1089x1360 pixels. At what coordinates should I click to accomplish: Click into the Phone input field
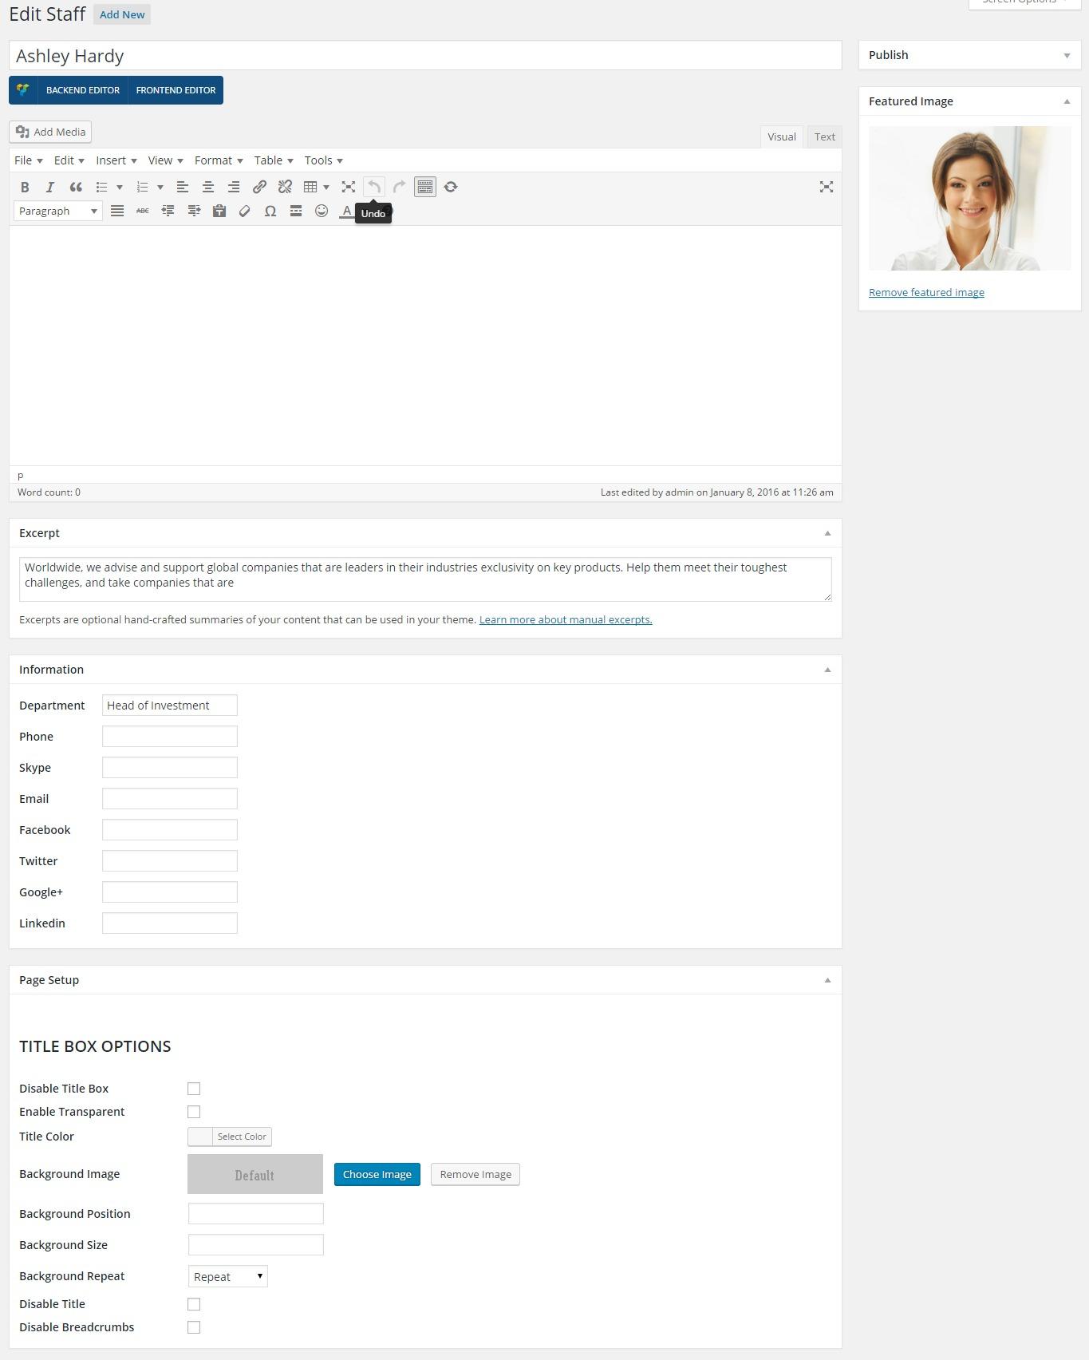point(170,736)
